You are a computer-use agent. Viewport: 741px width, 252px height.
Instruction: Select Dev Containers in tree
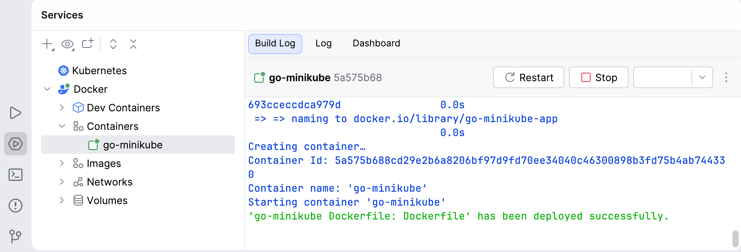click(x=123, y=108)
